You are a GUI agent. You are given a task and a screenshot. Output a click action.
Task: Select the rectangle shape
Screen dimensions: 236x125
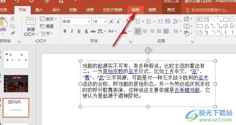226,20
